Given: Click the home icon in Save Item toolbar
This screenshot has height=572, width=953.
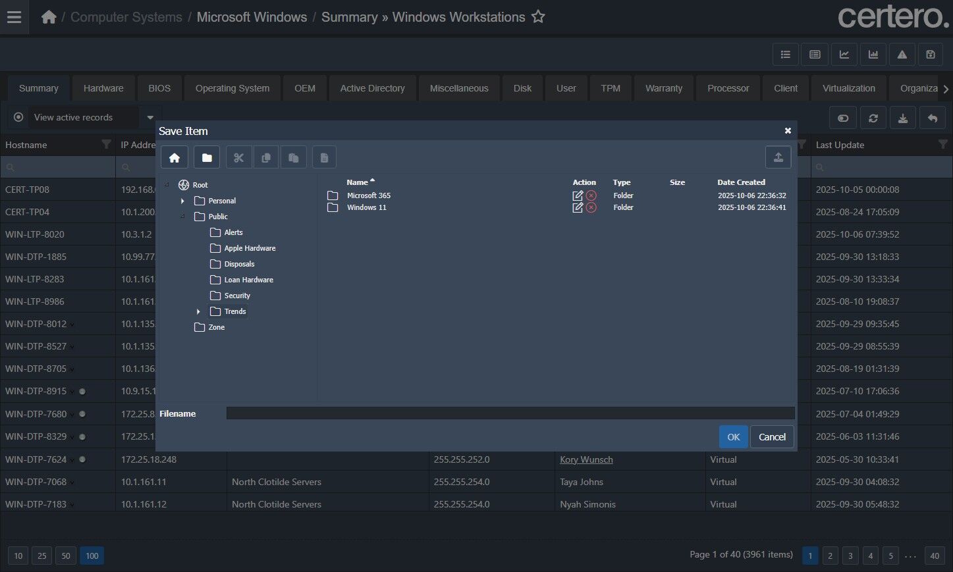Looking at the screenshot, I should pos(175,157).
